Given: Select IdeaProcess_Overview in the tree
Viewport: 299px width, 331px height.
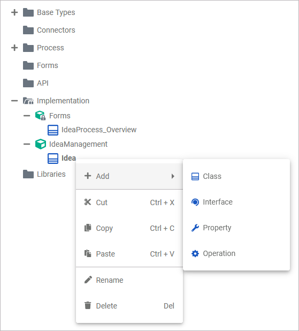Looking at the screenshot, I should [98, 130].
